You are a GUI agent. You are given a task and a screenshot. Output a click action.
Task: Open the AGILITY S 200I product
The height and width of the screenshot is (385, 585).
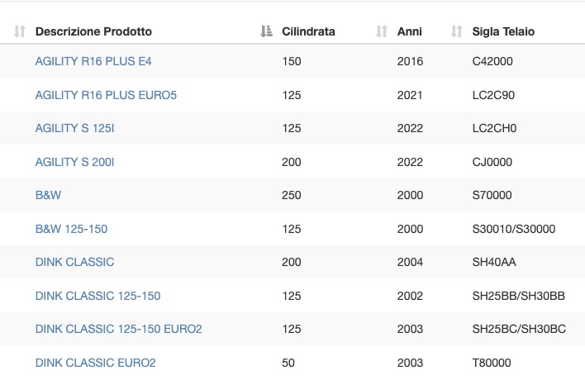(74, 162)
